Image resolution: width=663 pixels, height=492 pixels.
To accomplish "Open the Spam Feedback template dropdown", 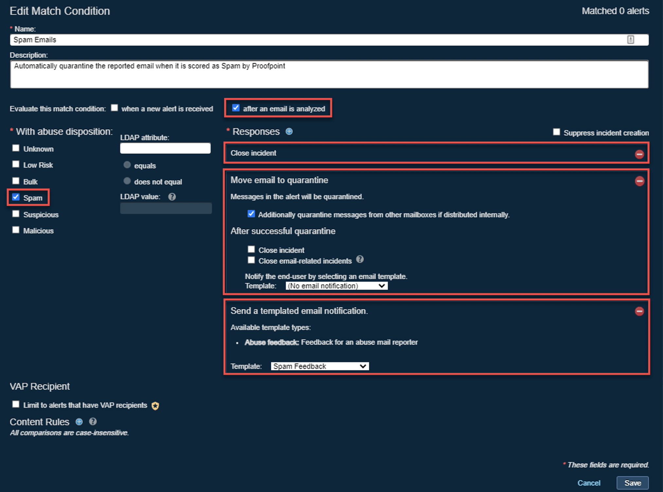I will (x=320, y=366).
